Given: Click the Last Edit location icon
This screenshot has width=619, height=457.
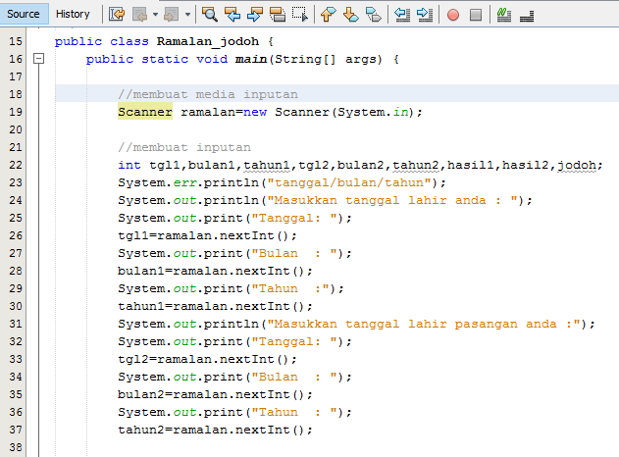Looking at the screenshot, I should (x=117, y=15).
